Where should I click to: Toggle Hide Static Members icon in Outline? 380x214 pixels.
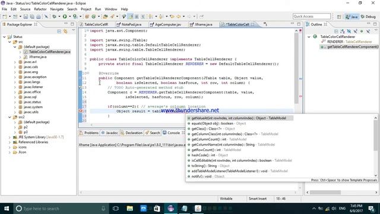click(355, 32)
